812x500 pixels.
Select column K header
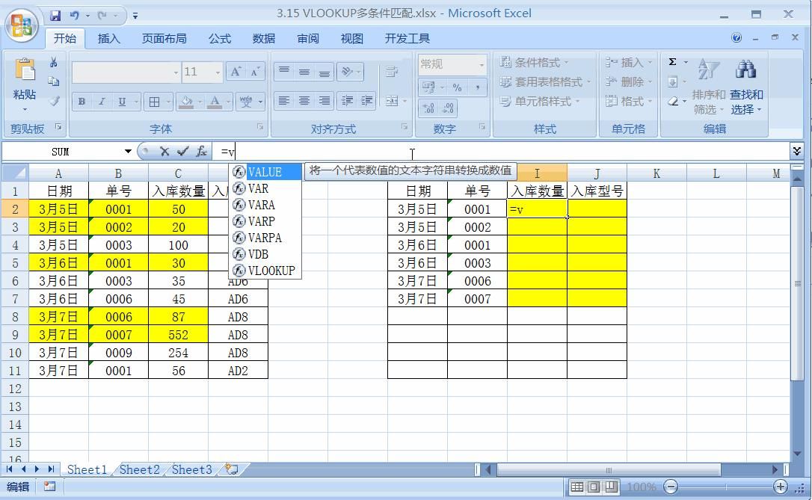coord(656,173)
